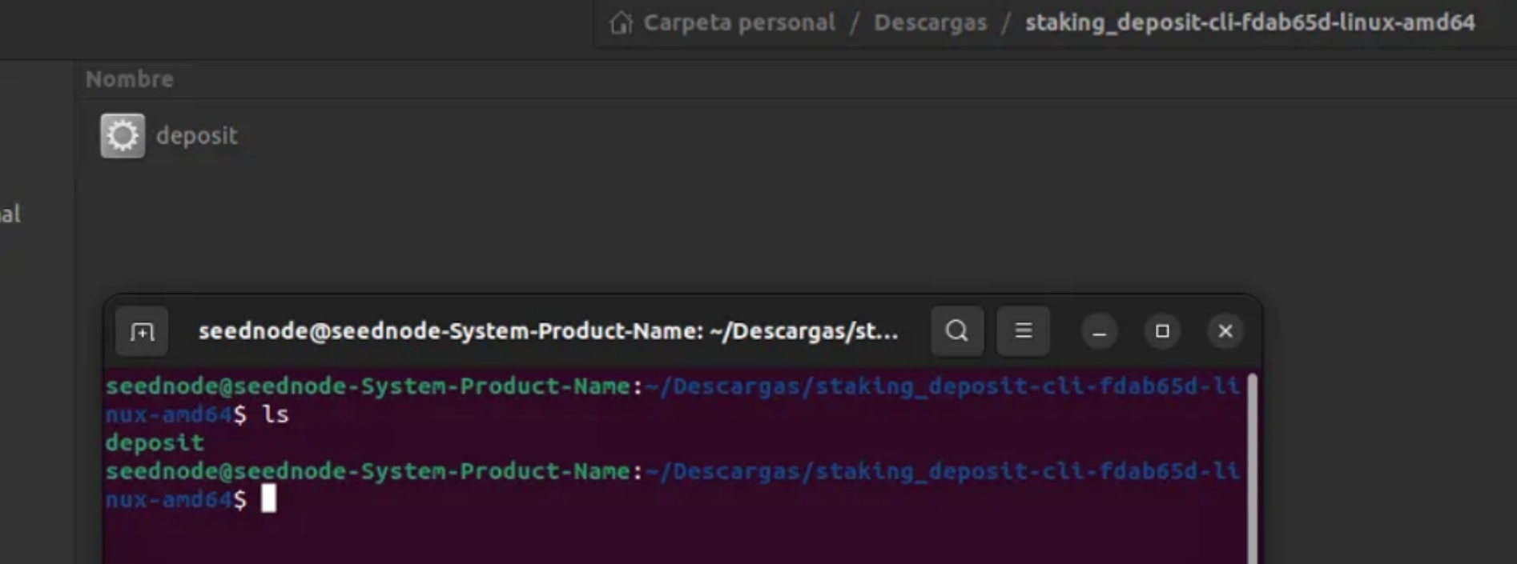Sort files by the Nombre column header

pyautogui.click(x=130, y=79)
